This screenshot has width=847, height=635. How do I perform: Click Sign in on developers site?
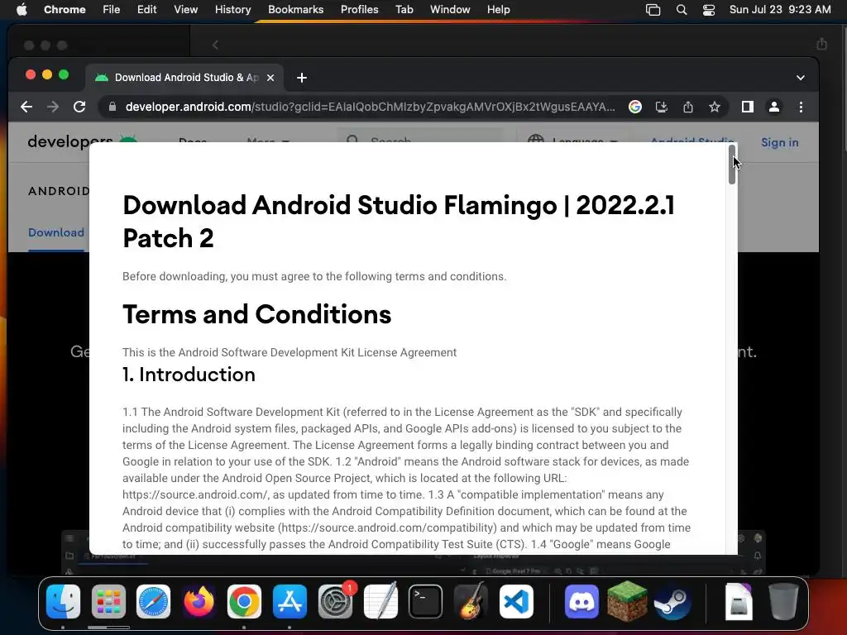coord(779,142)
